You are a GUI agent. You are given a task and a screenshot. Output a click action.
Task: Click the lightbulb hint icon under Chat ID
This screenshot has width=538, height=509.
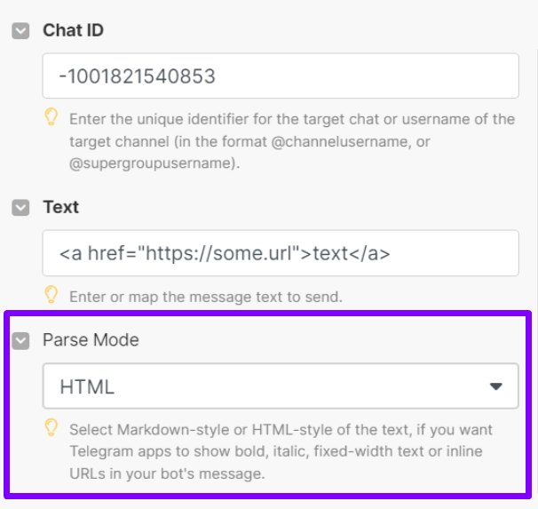[x=51, y=117]
